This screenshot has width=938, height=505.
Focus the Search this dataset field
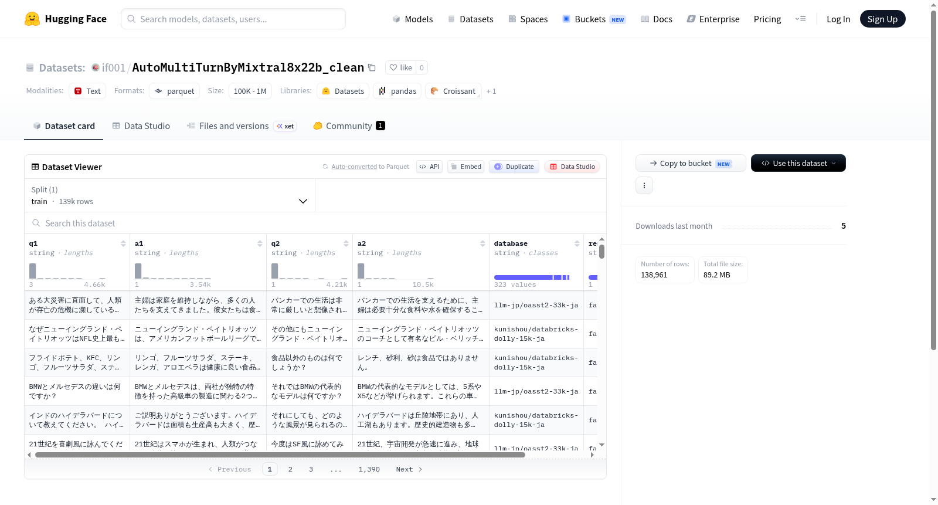pyautogui.click(x=315, y=223)
